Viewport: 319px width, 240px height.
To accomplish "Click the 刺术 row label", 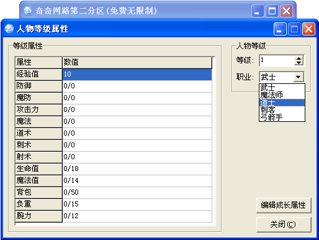I will pyautogui.click(x=38, y=145).
